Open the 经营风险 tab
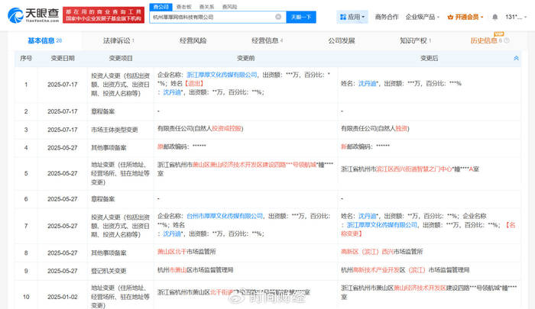535x309 pixels. (x=193, y=40)
